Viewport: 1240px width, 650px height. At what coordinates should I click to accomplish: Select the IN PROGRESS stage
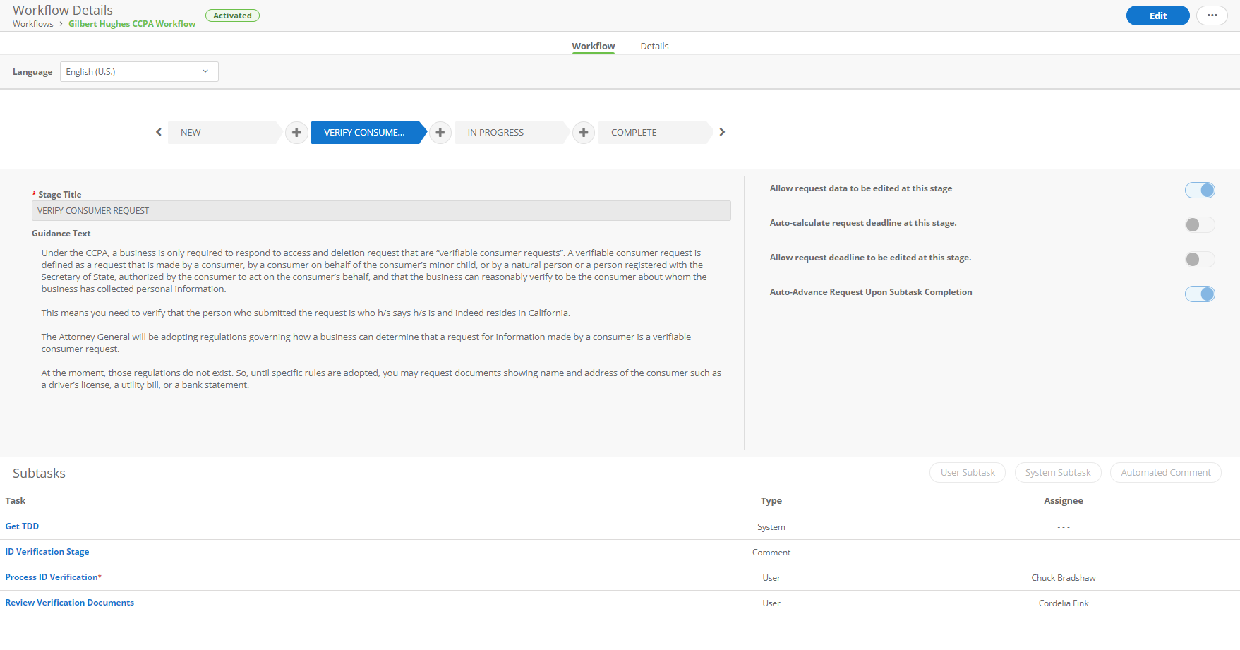[495, 132]
